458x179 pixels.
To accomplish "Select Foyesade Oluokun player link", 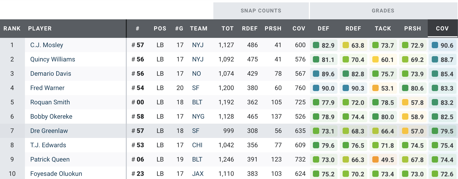I will tap(56, 174).
